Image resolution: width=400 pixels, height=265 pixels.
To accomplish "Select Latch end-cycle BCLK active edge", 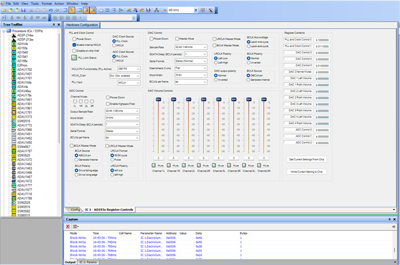I will coord(249,46).
